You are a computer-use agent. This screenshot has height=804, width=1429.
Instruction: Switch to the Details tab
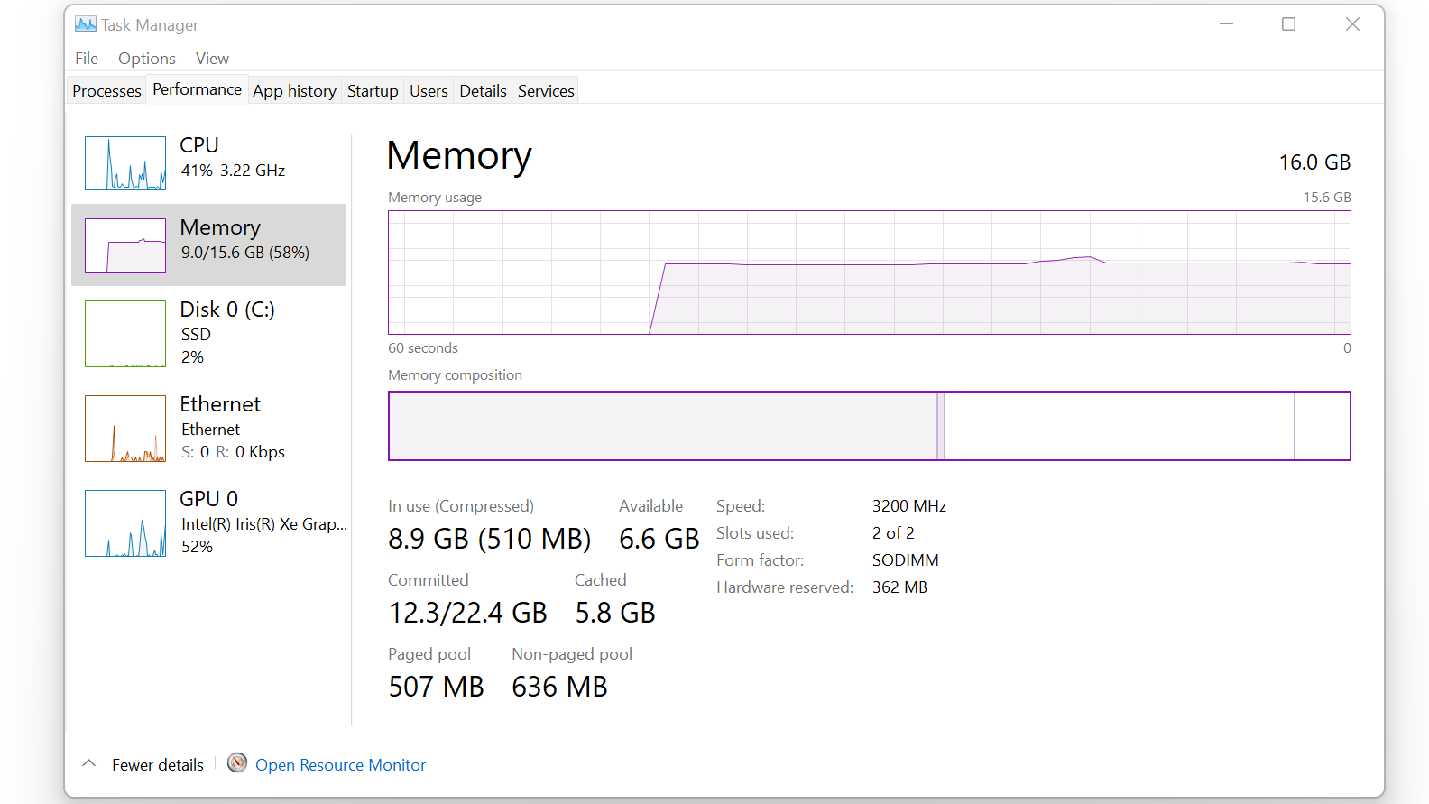pos(483,91)
